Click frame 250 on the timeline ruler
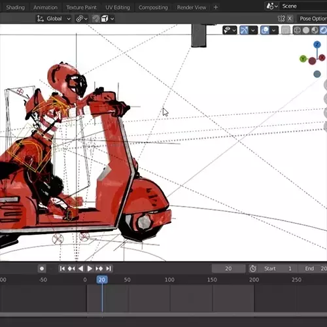This screenshot has height=327, width=327. [296, 280]
